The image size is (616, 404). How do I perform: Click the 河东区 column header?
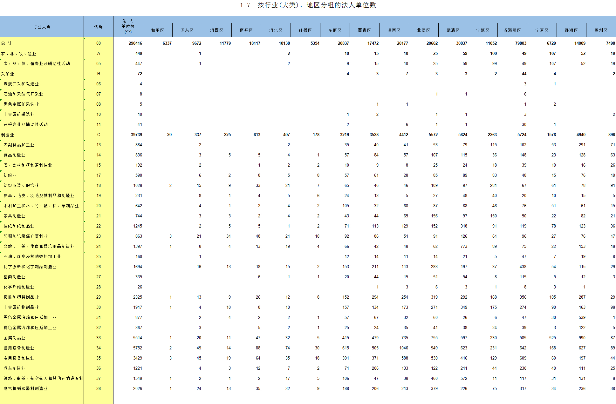[x=187, y=30]
